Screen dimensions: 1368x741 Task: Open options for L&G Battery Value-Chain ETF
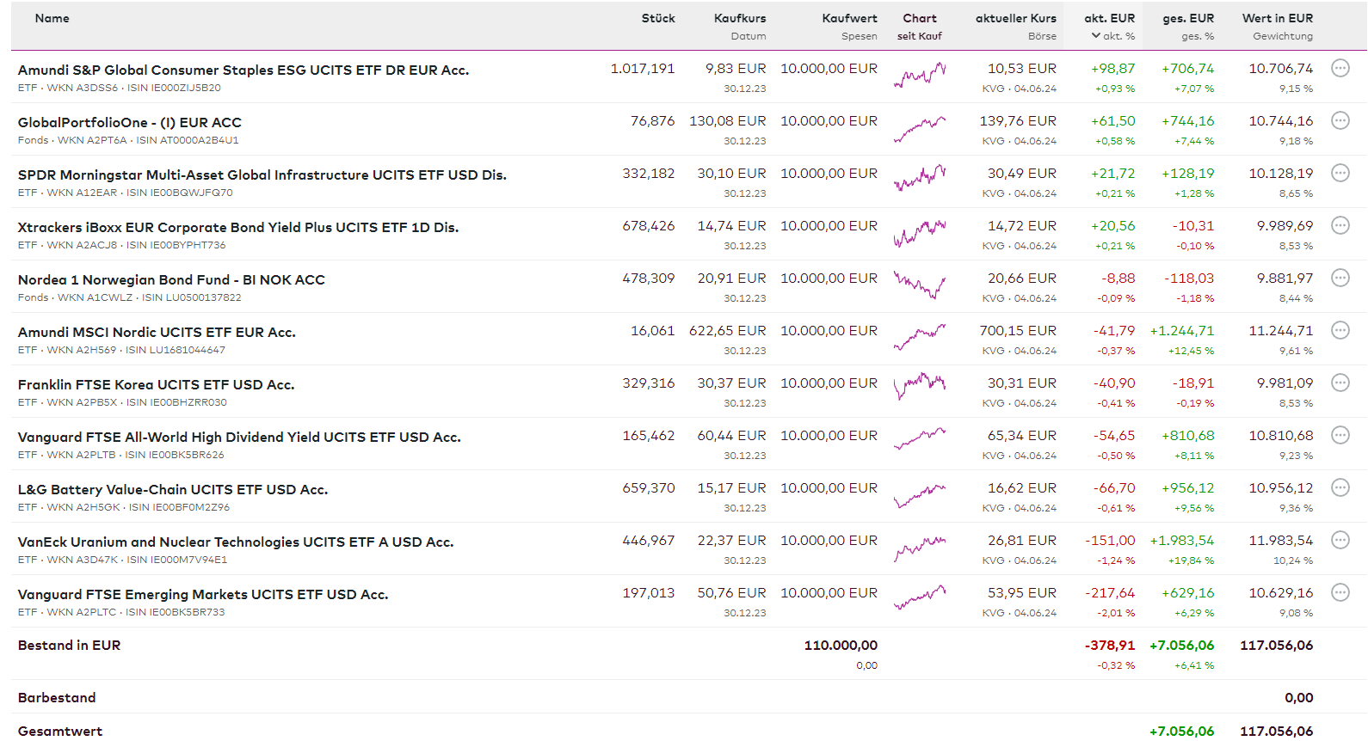pyautogui.click(x=1340, y=487)
